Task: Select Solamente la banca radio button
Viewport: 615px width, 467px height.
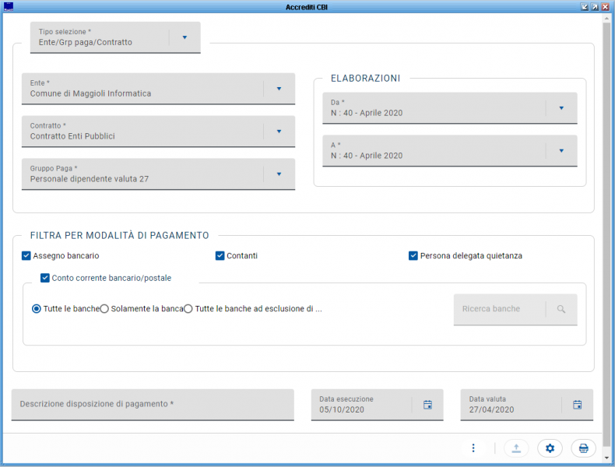Action: [x=104, y=309]
